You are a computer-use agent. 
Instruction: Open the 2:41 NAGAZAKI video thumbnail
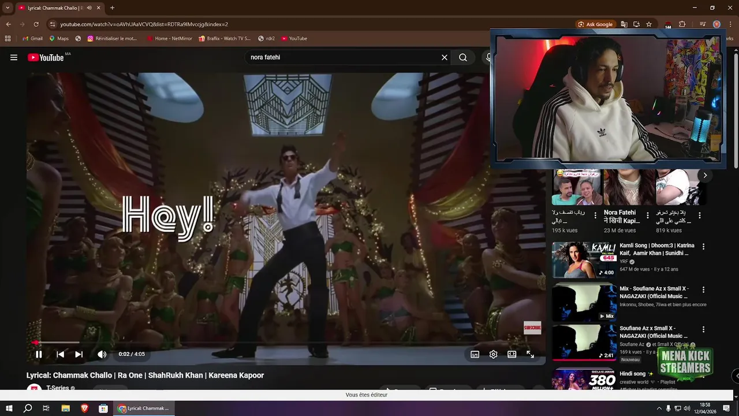[584, 343]
